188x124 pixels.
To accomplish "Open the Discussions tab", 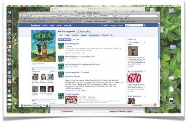I will click(x=94, y=35).
